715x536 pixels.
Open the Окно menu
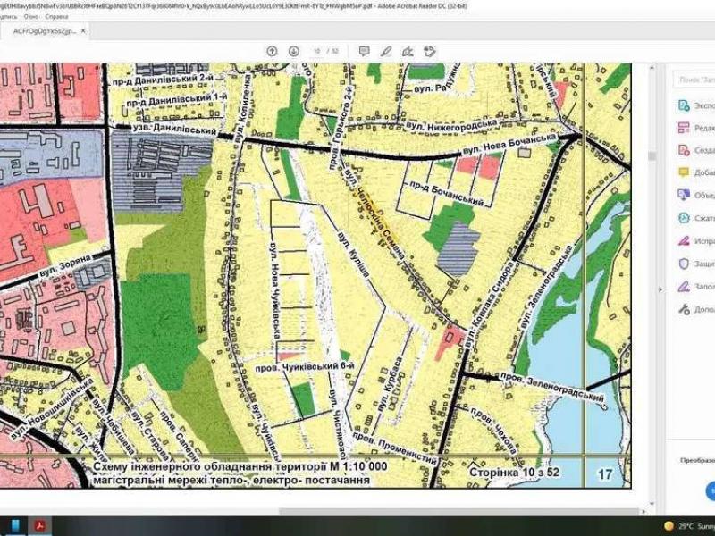pyautogui.click(x=33, y=16)
